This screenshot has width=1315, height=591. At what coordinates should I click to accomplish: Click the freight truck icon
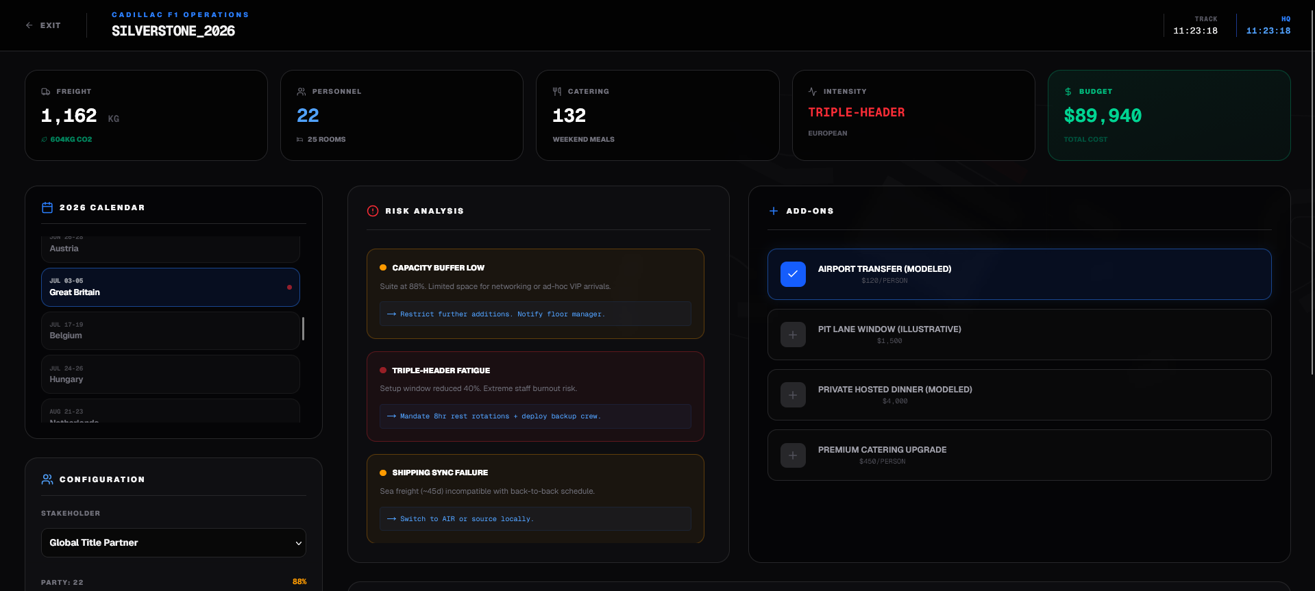46,92
